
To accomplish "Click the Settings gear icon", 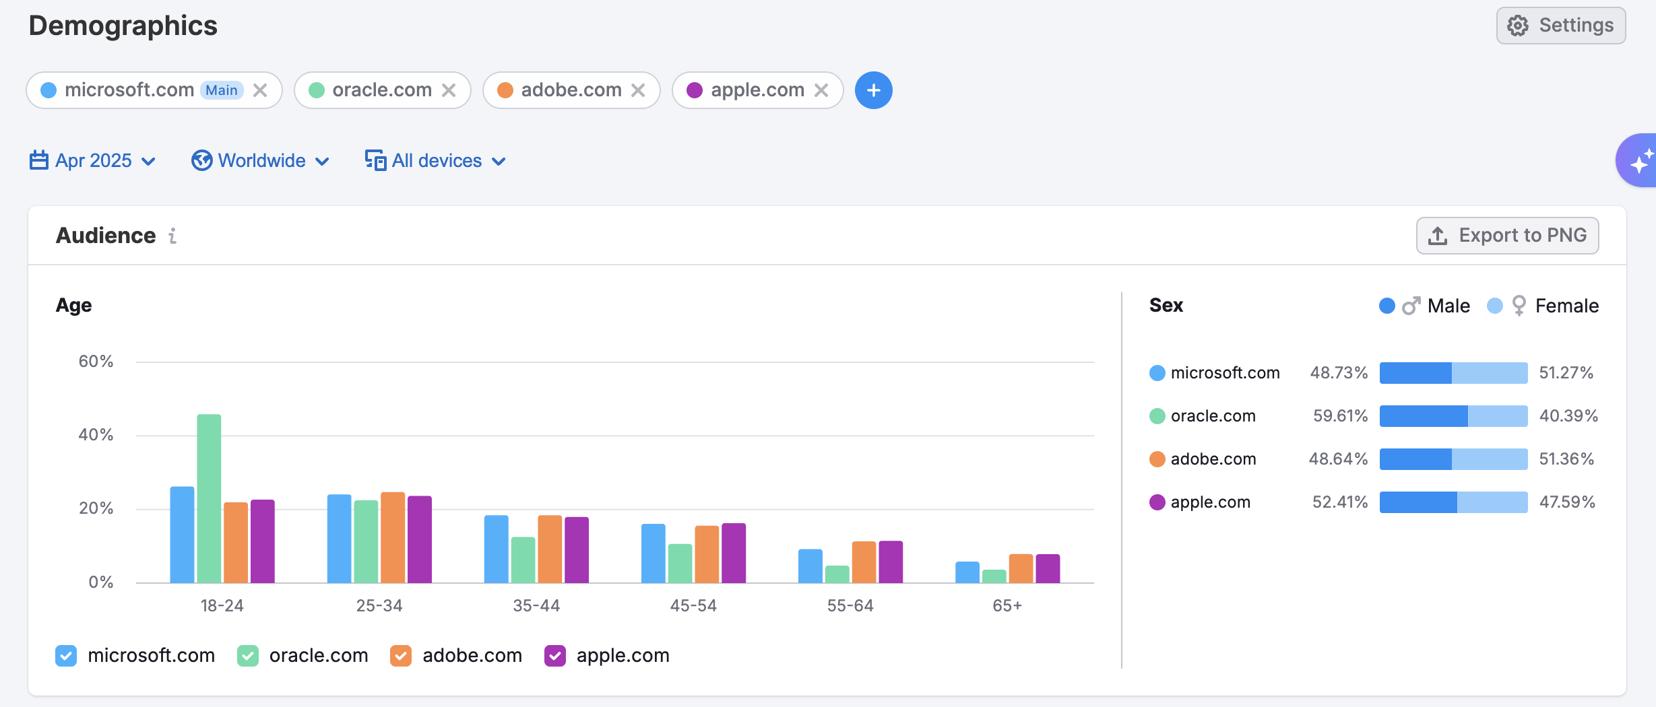I will (x=1517, y=26).
